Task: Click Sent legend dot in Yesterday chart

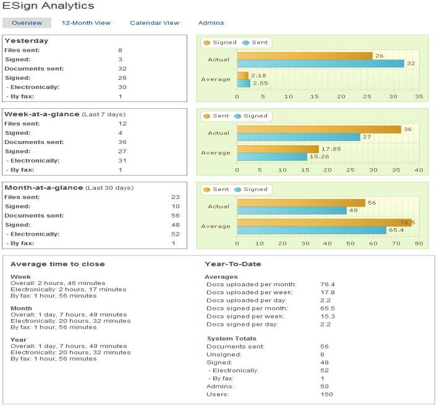Action: tap(245, 43)
